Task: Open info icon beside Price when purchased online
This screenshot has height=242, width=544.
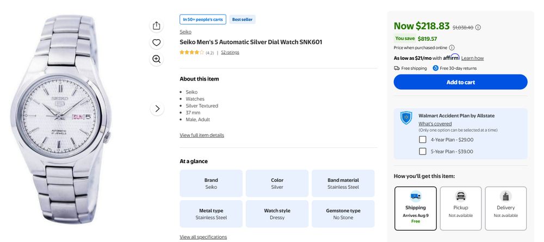Action: point(452,48)
